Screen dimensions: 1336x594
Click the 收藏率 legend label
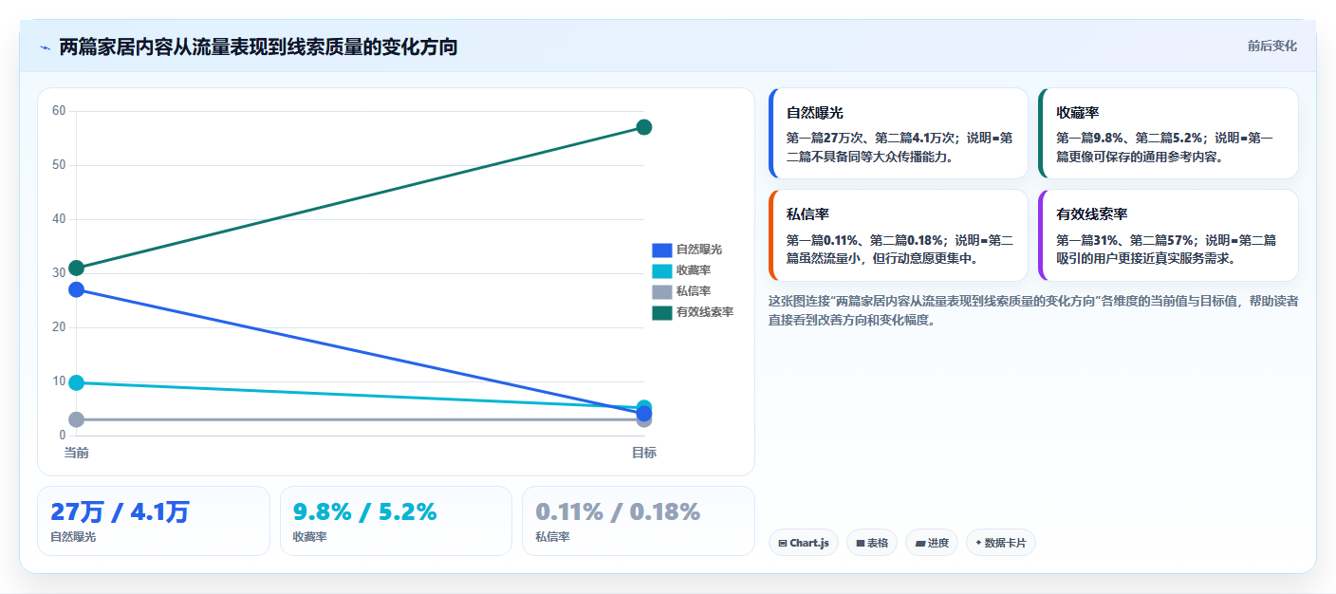(694, 270)
